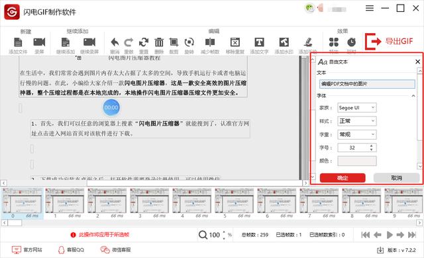Open Customer Service QQ (客服QQ) link
This screenshot has width=424, height=258.
click(71, 250)
